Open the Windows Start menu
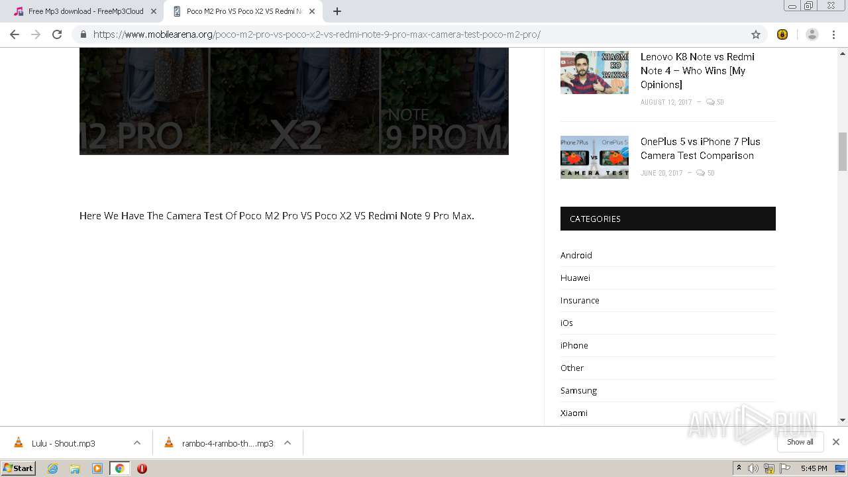The image size is (848, 477). [x=19, y=468]
